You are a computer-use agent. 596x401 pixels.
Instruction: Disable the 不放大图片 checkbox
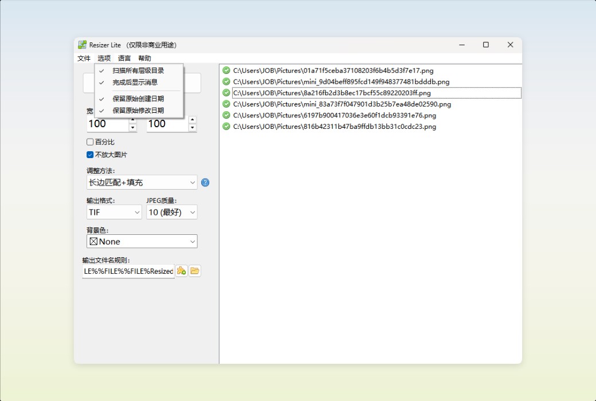click(x=90, y=154)
